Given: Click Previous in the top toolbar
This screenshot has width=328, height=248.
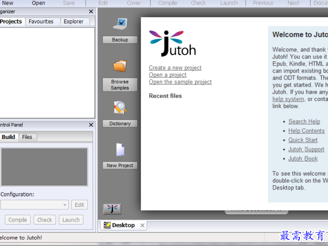Looking at the screenshot, I should [x=263, y=3].
